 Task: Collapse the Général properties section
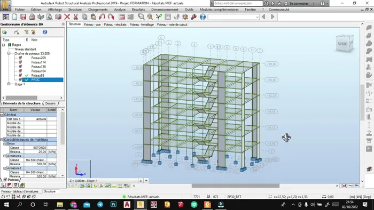click(2, 115)
